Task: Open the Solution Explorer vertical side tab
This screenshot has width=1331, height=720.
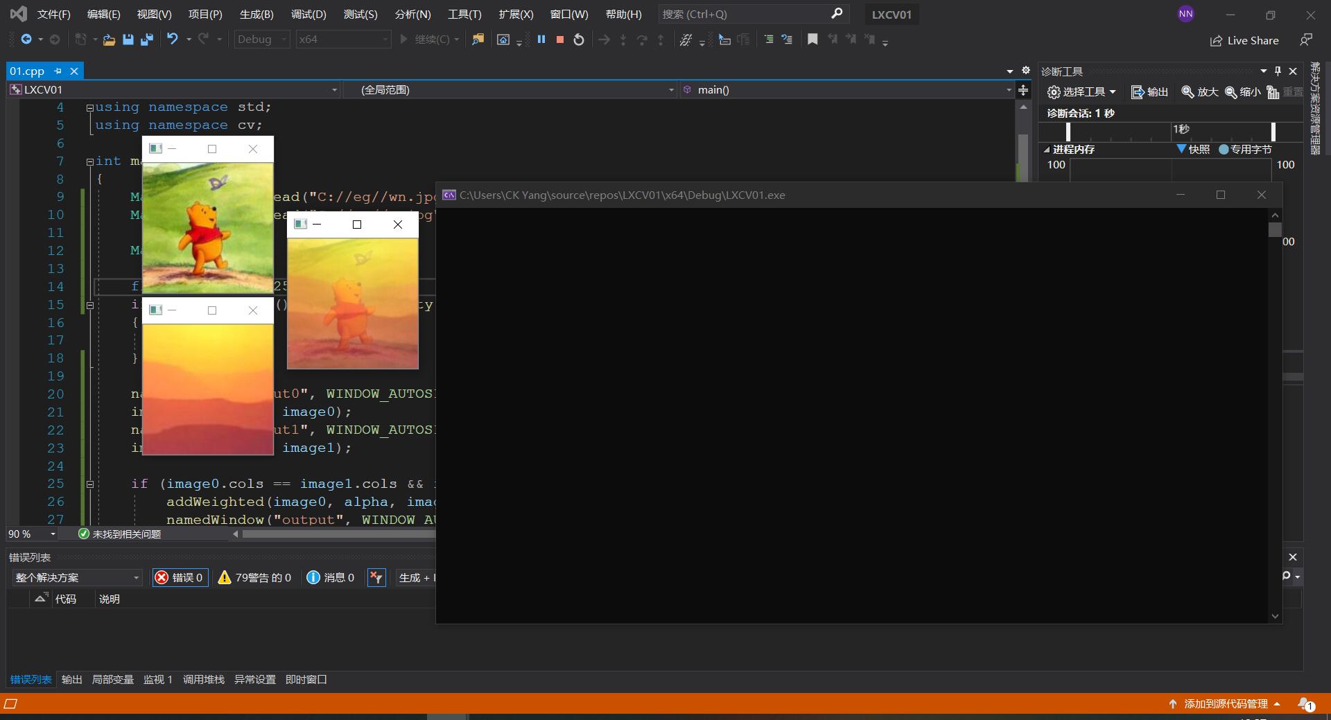Action: (x=1315, y=108)
